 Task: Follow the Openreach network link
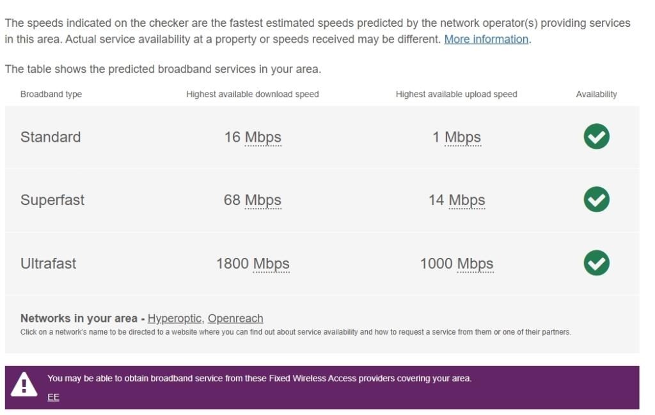click(235, 319)
